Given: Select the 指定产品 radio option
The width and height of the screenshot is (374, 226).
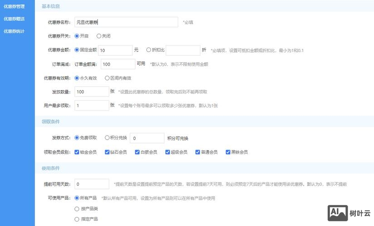Looking at the screenshot, I should coord(77,219).
